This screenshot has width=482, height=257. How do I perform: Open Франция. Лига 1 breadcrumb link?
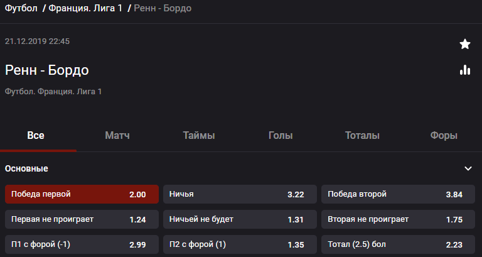(x=85, y=8)
